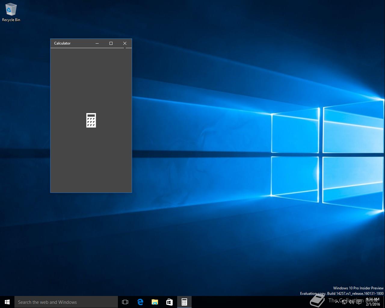This screenshot has height=308, width=385.
Task: Open the Store app from taskbar
Action: point(169,302)
